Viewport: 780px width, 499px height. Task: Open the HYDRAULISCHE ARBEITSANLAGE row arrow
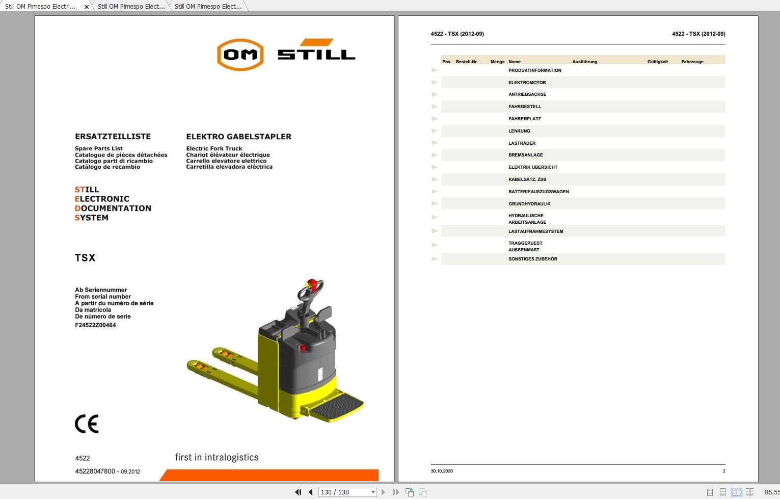pyautogui.click(x=435, y=217)
